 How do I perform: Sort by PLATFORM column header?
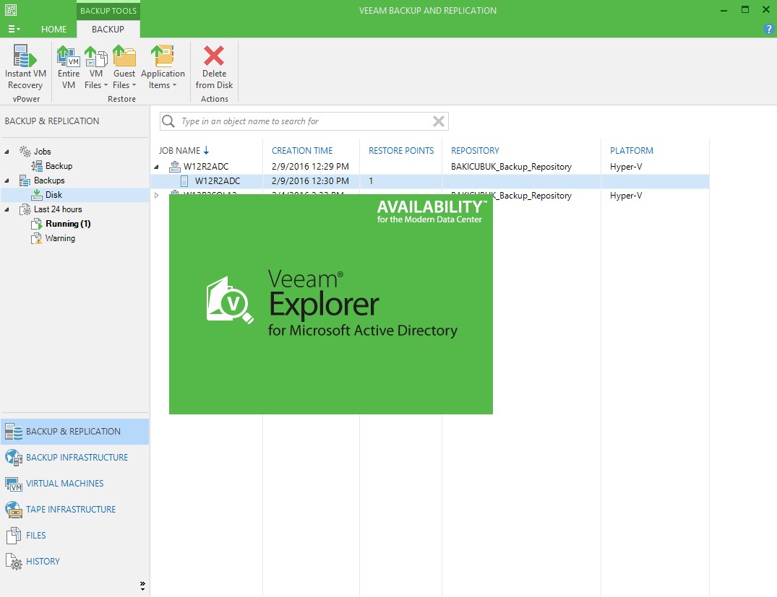point(631,150)
